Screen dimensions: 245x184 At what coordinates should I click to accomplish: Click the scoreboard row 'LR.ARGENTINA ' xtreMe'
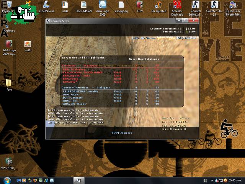pos(111,91)
